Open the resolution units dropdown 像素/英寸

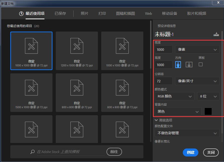(x=197, y=81)
